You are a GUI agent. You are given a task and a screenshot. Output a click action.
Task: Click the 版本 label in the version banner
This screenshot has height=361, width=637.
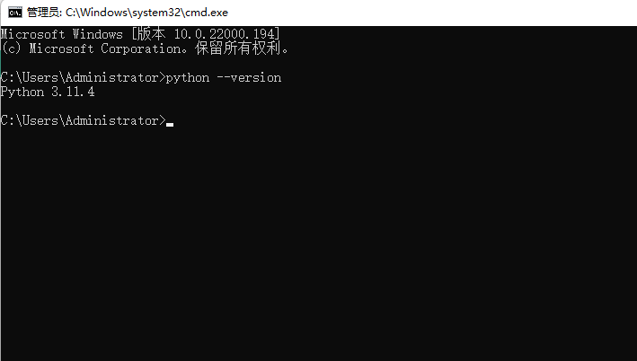point(152,34)
